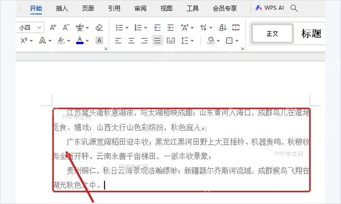Increase paragraph indent
The width and height of the screenshot is (341, 204).
pos(170,28)
